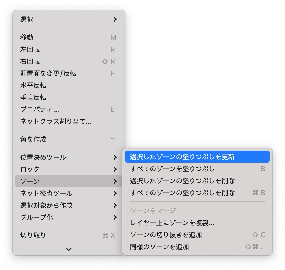Select 左回転 menu entry
Screen dimensions: 285x270
69,49
